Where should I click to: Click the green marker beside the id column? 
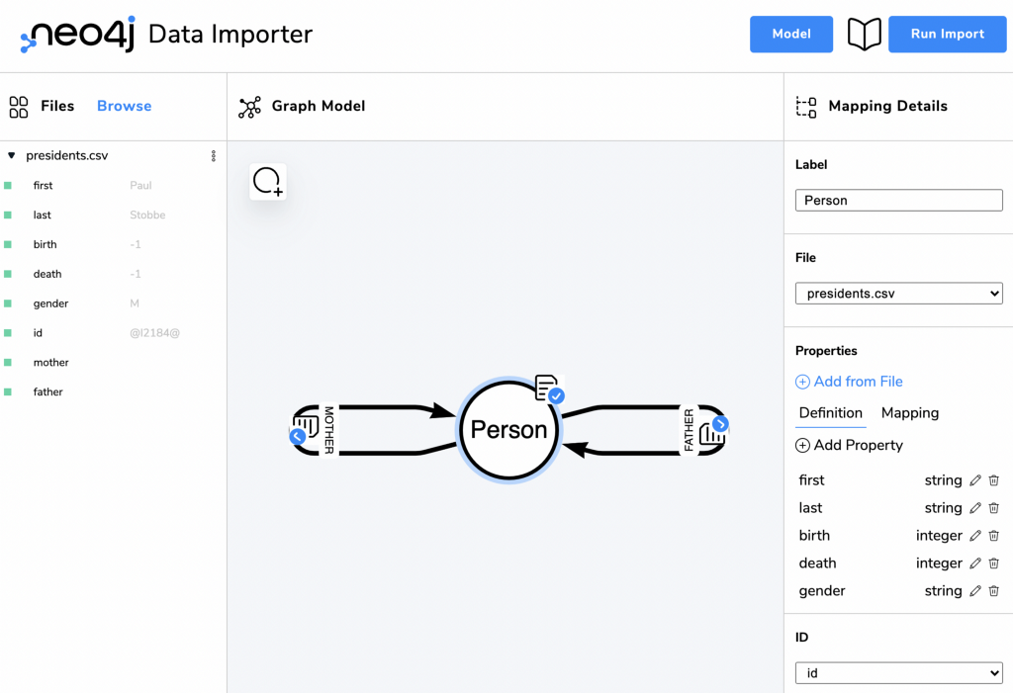click(x=8, y=333)
